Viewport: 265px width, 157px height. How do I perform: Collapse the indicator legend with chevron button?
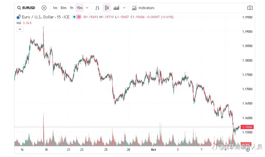coord(20,29)
